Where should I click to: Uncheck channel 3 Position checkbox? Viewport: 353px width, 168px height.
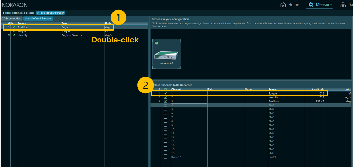pos(166,101)
